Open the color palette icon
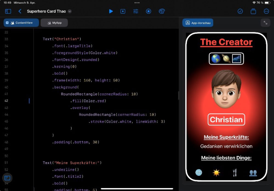The image size is (274, 191). tap(162, 11)
